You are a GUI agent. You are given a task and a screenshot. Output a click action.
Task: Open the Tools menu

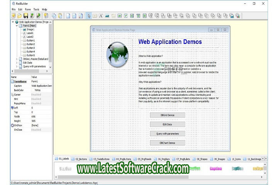pyautogui.click(x=36, y=9)
